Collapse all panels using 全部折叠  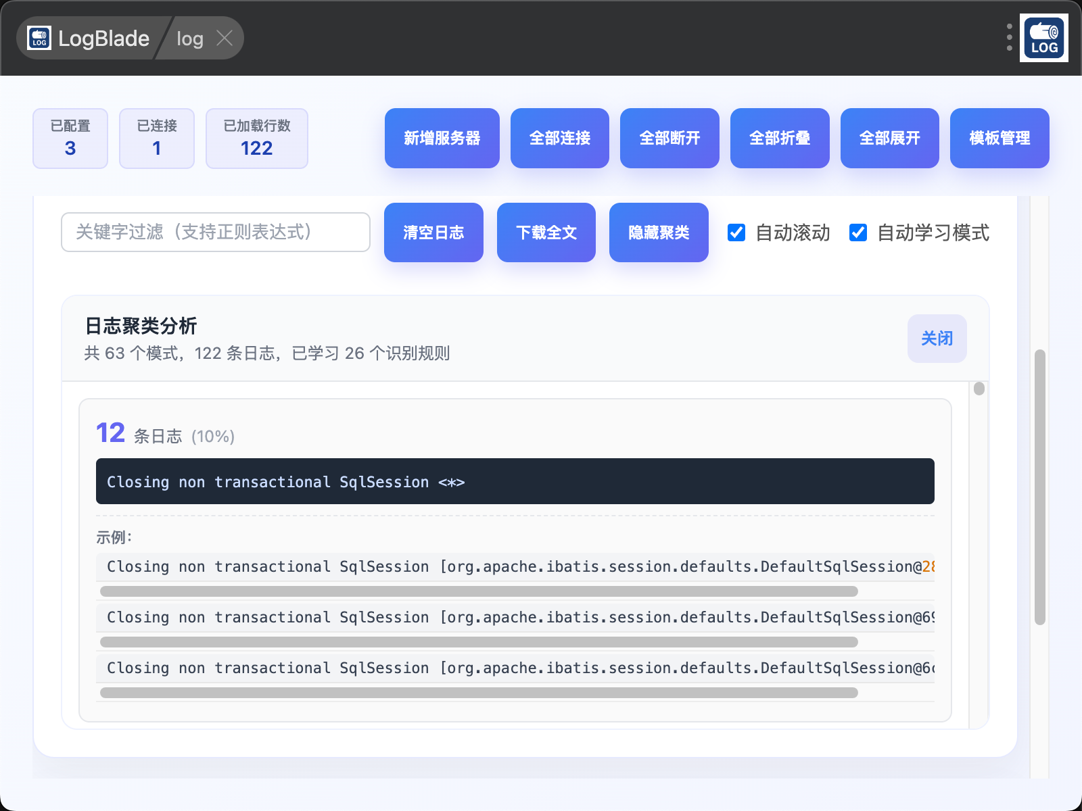(x=780, y=138)
